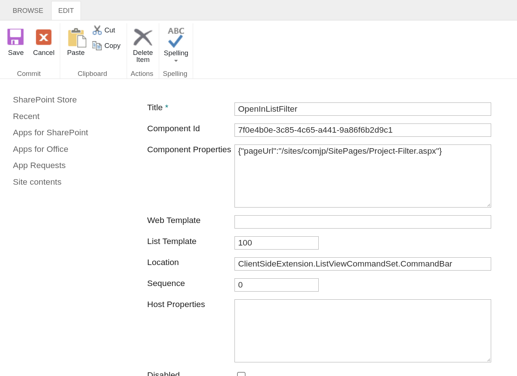517x376 pixels.
Task: Focus the List Template field
Action: click(277, 243)
